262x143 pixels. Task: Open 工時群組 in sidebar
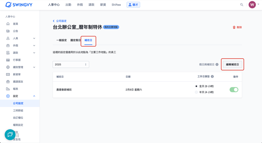18,111
